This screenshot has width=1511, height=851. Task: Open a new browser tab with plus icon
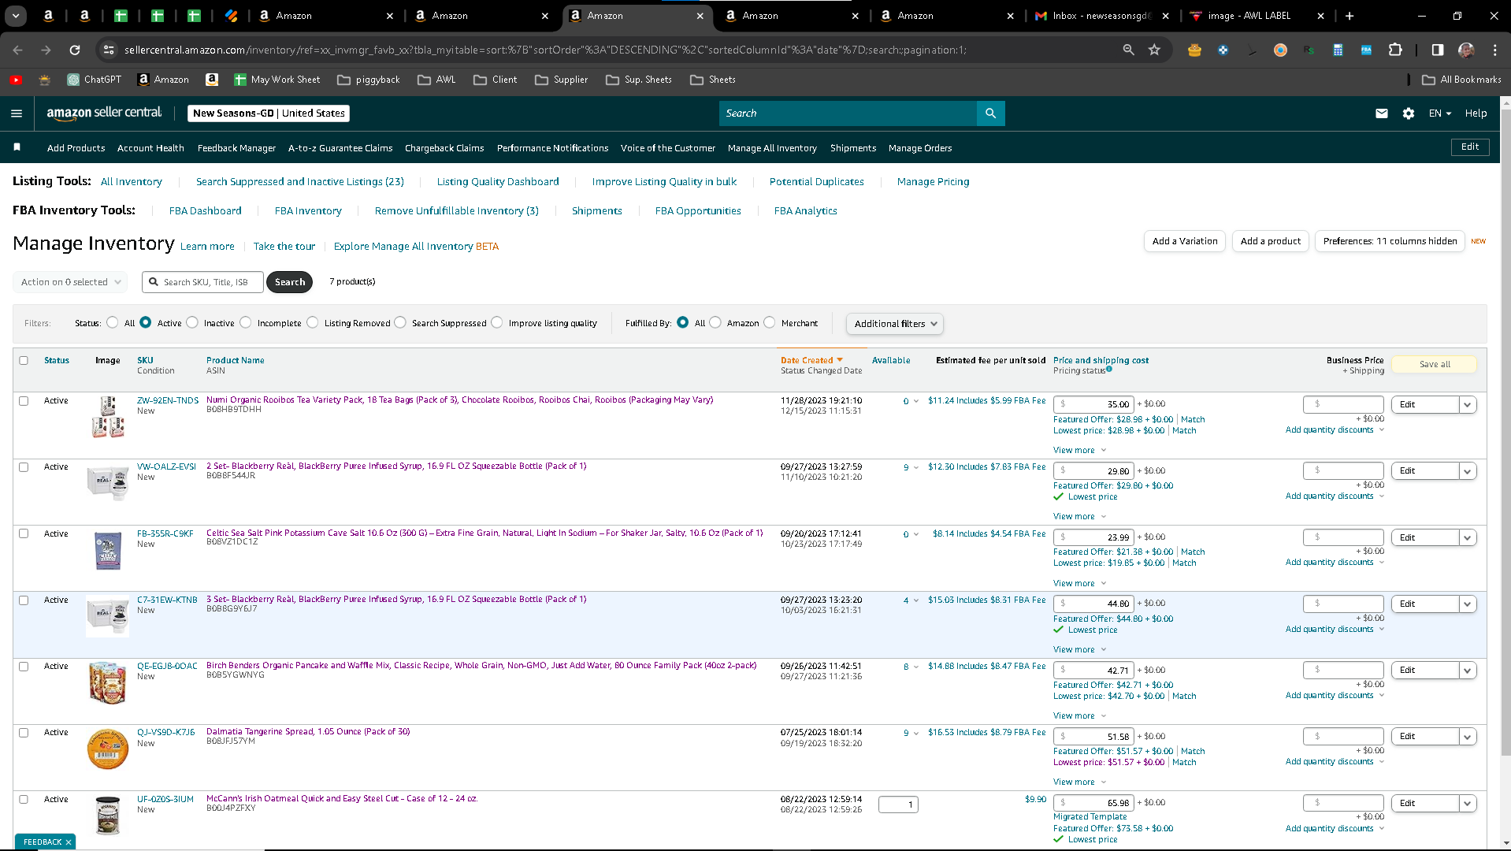pos(1350,16)
